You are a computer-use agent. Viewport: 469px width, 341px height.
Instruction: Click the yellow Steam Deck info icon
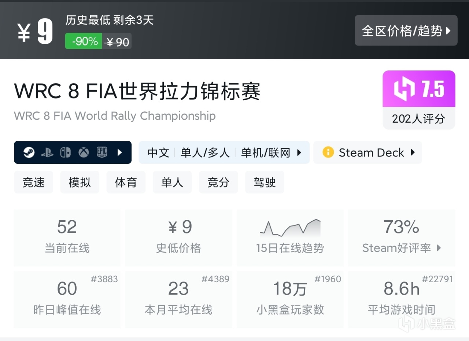tap(328, 152)
